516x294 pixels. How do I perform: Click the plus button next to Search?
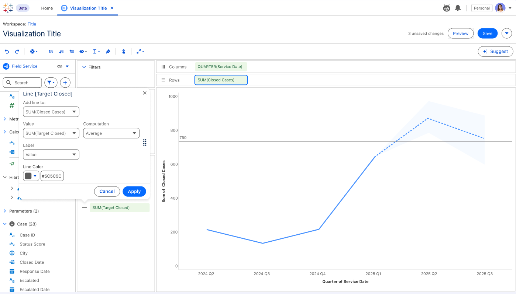[x=65, y=83]
